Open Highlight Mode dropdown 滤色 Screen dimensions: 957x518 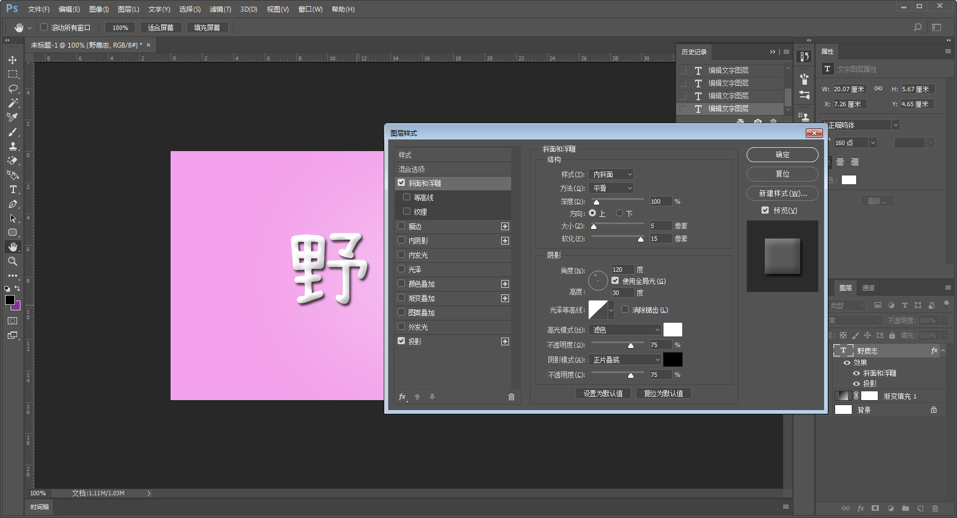[625, 330]
